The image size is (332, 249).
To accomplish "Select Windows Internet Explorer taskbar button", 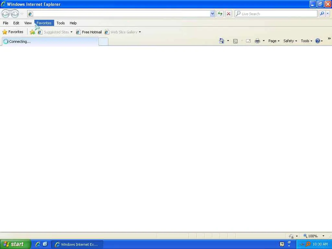I will click(x=77, y=244).
